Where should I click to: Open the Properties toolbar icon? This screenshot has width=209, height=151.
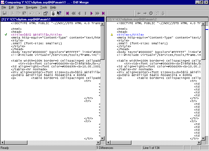point(45,13)
